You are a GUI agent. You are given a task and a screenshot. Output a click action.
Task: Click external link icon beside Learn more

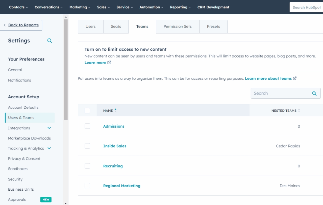coord(109,63)
